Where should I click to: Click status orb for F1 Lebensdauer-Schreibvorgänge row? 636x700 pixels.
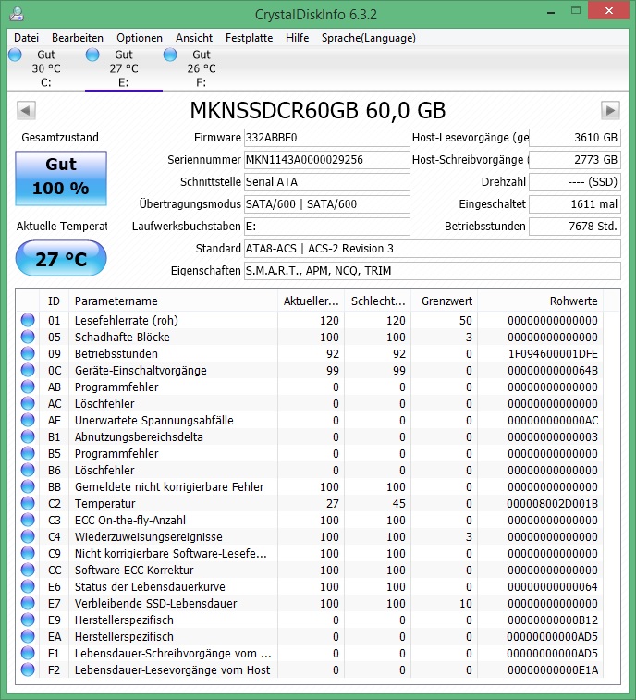tap(28, 653)
